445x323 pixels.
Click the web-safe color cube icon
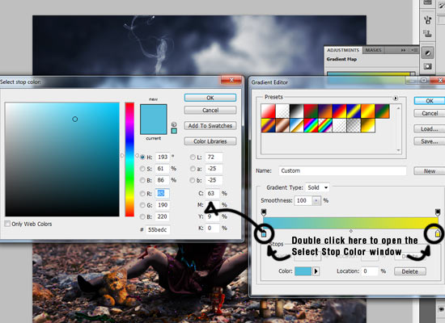174,124
